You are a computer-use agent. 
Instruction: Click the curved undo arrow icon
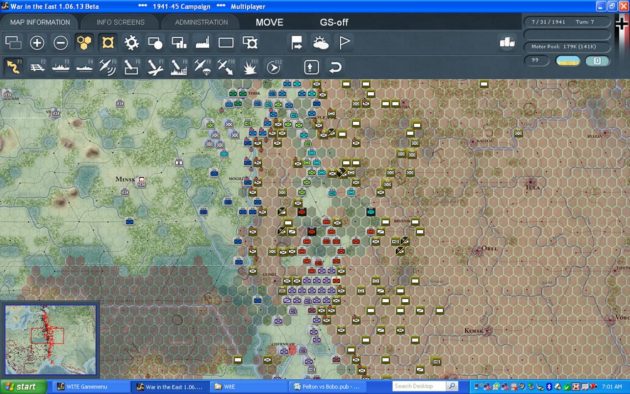pos(335,67)
